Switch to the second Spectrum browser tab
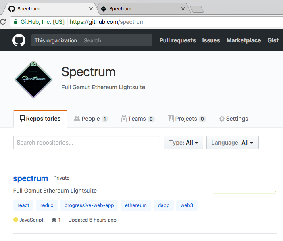The image size is (283, 241). [x=144, y=8]
